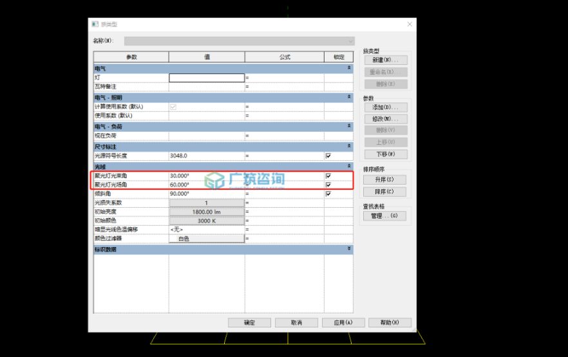Click the 锁定 column header
The image size is (568, 357).
[339, 57]
